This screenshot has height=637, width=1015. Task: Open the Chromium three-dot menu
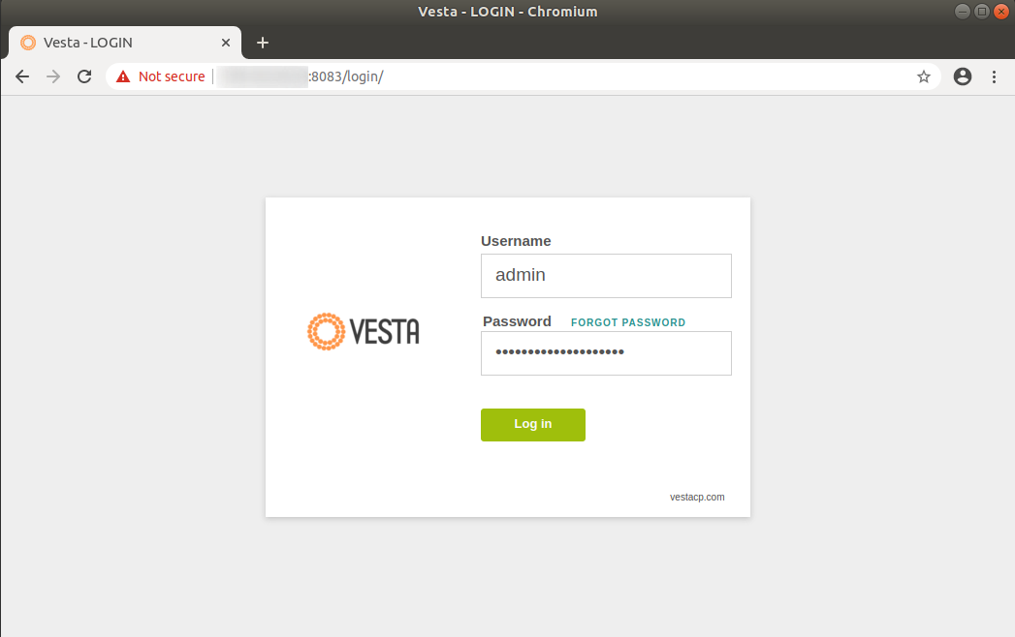tap(995, 76)
